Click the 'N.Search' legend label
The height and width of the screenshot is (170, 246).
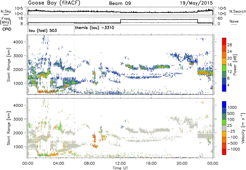237,11
